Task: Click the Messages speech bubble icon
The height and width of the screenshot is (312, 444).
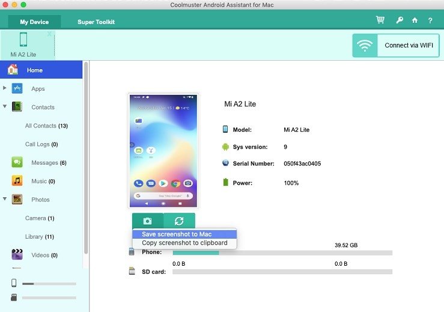Action: coord(17,162)
